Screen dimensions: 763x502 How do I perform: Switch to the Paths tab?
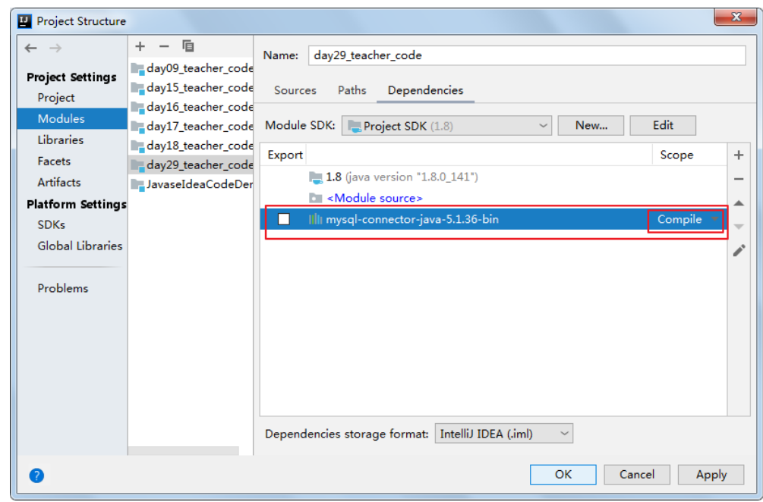coord(352,90)
